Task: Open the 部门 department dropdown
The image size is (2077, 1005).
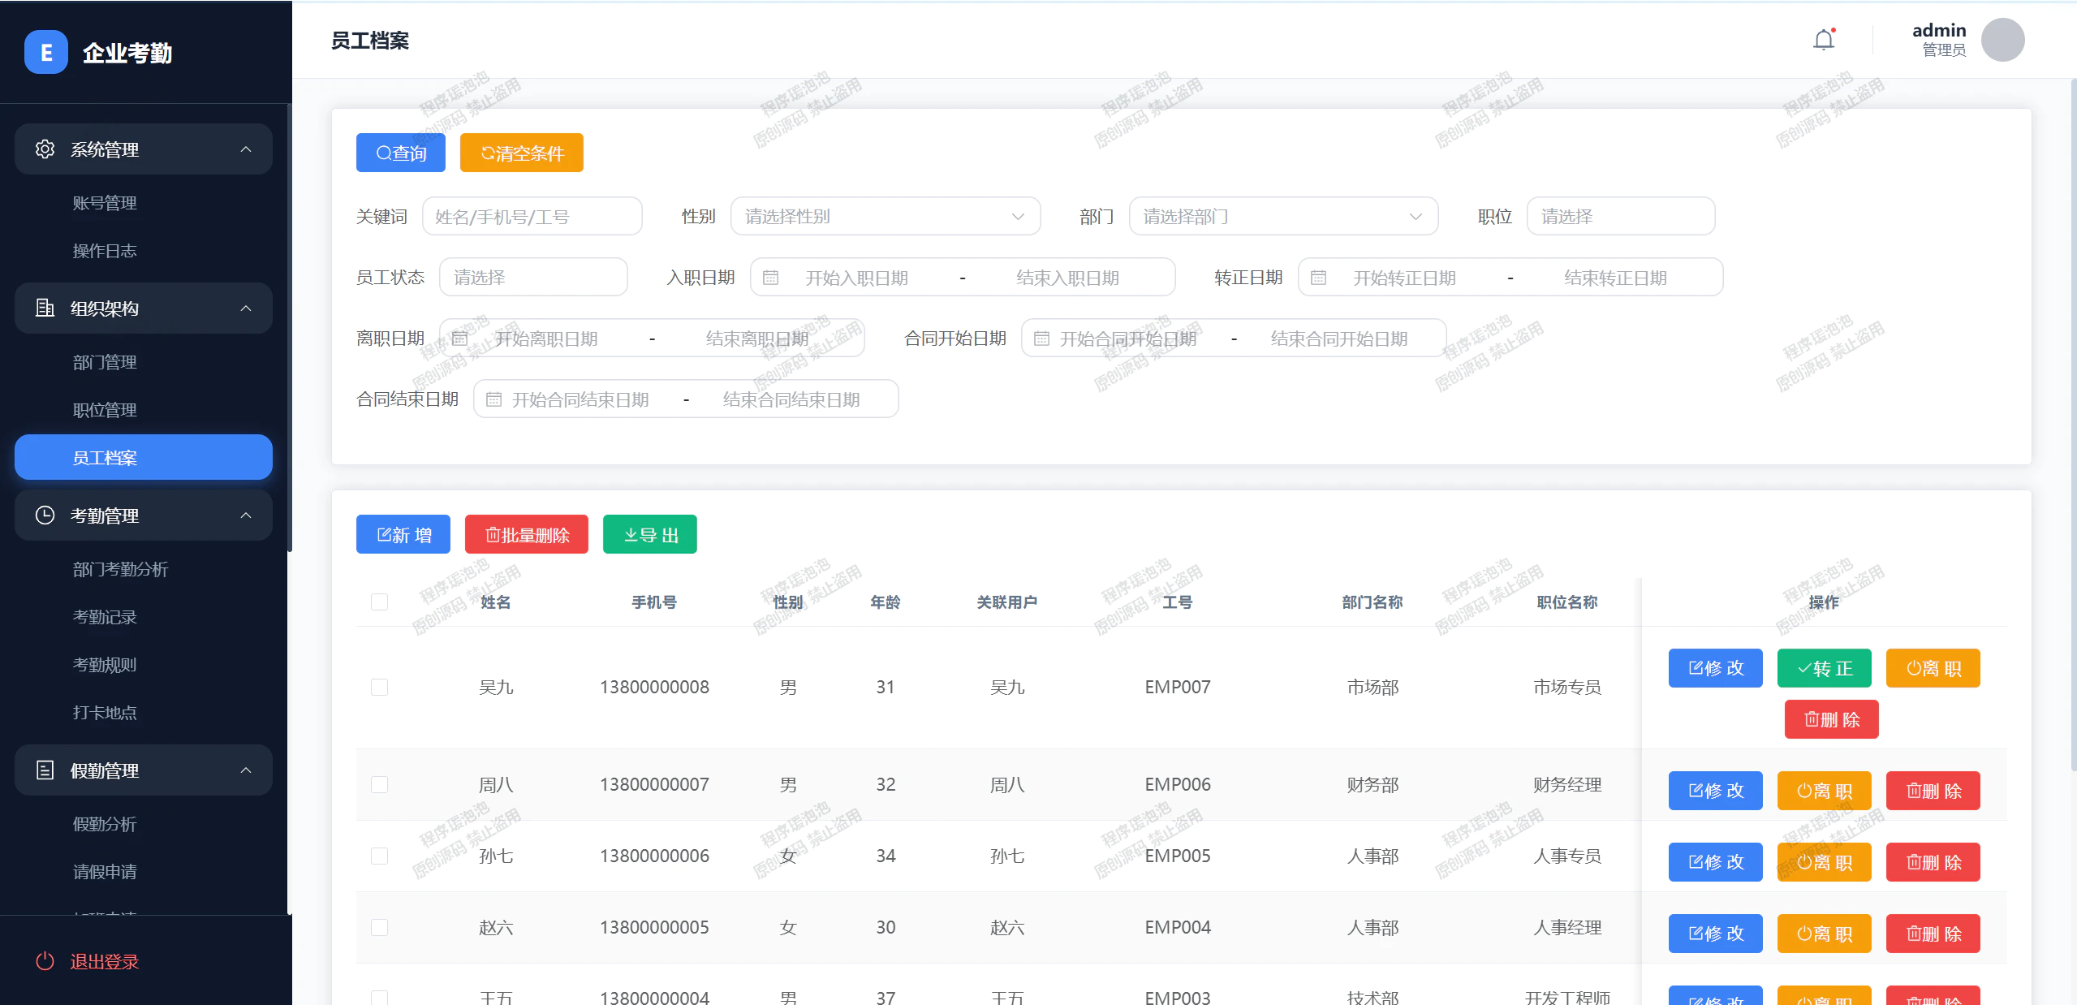Action: (x=1283, y=217)
